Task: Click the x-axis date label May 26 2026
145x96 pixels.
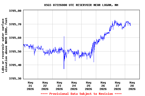Action: click(103, 86)
